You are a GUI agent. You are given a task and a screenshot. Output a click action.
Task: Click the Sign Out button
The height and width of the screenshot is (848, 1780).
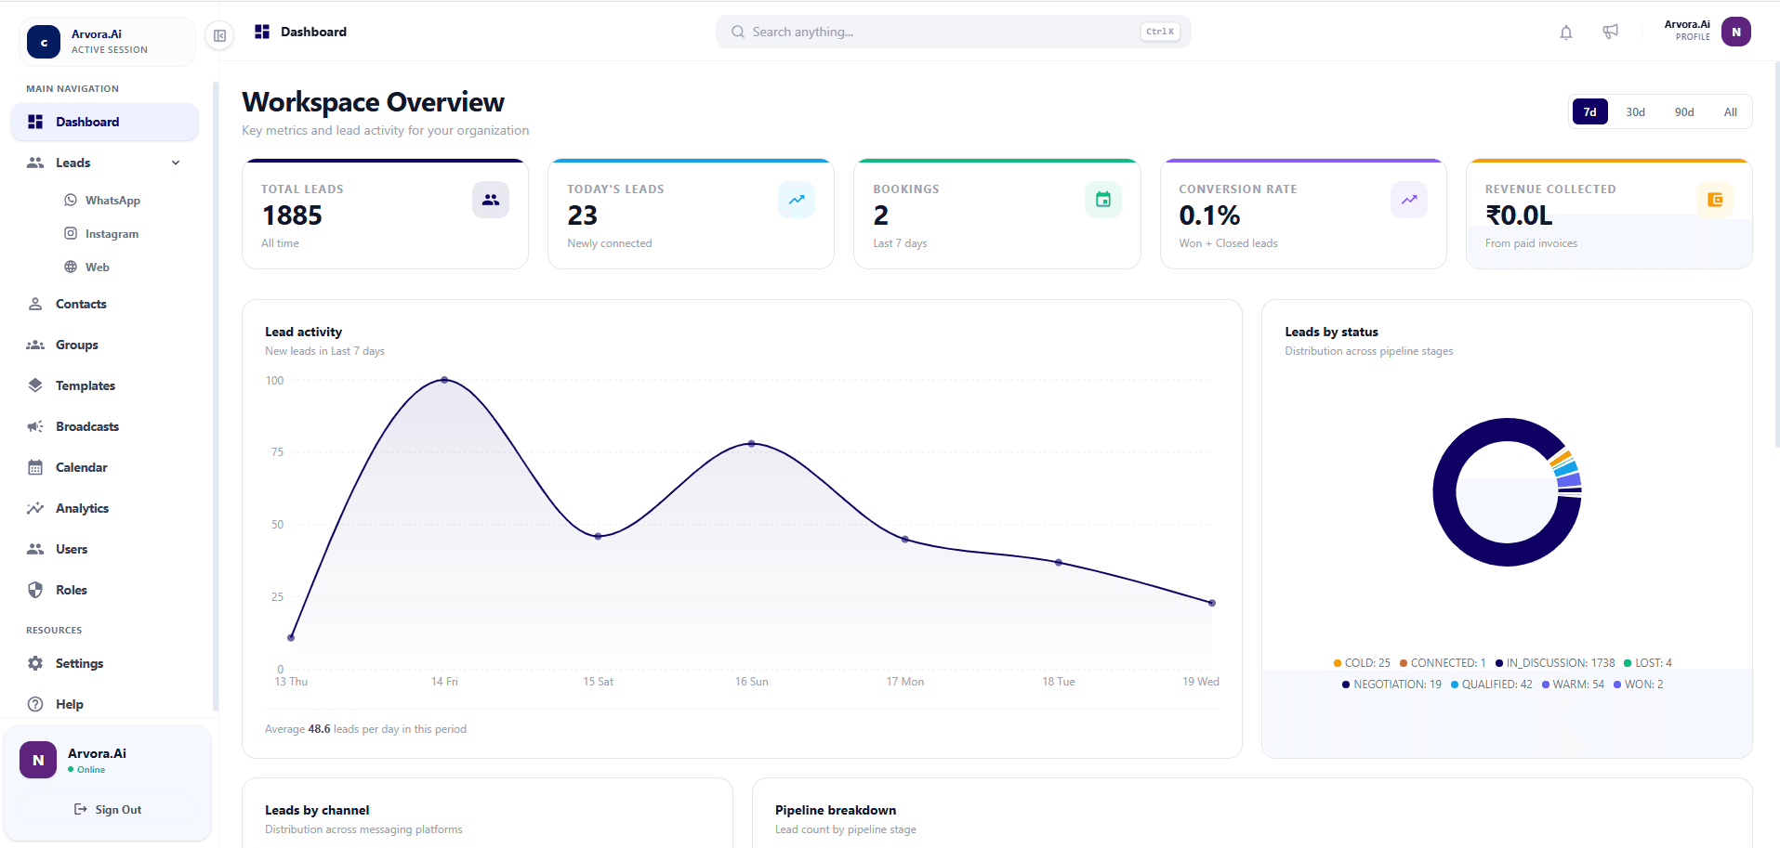107,809
